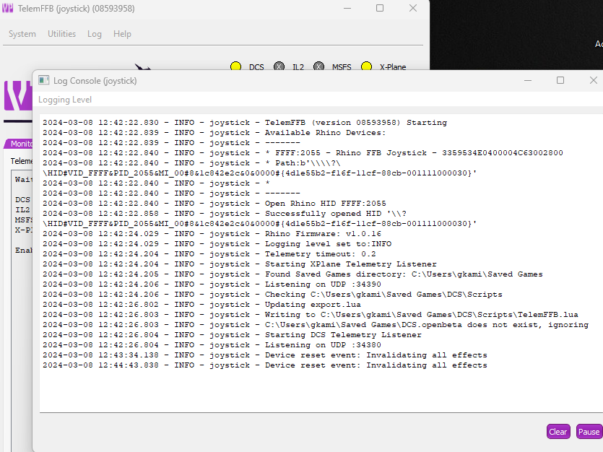Image resolution: width=603 pixels, height=452 pixels.
Task: Click the purple VP logo in TelemFFB
Action: click(x=18, y=96)
